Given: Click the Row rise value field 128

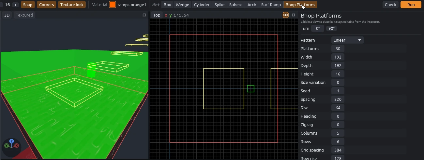Looking at the screenshot, I should pos(338,158).
